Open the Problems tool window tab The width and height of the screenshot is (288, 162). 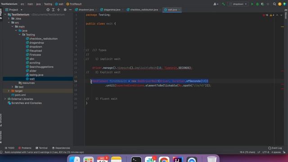click(25, 148)
